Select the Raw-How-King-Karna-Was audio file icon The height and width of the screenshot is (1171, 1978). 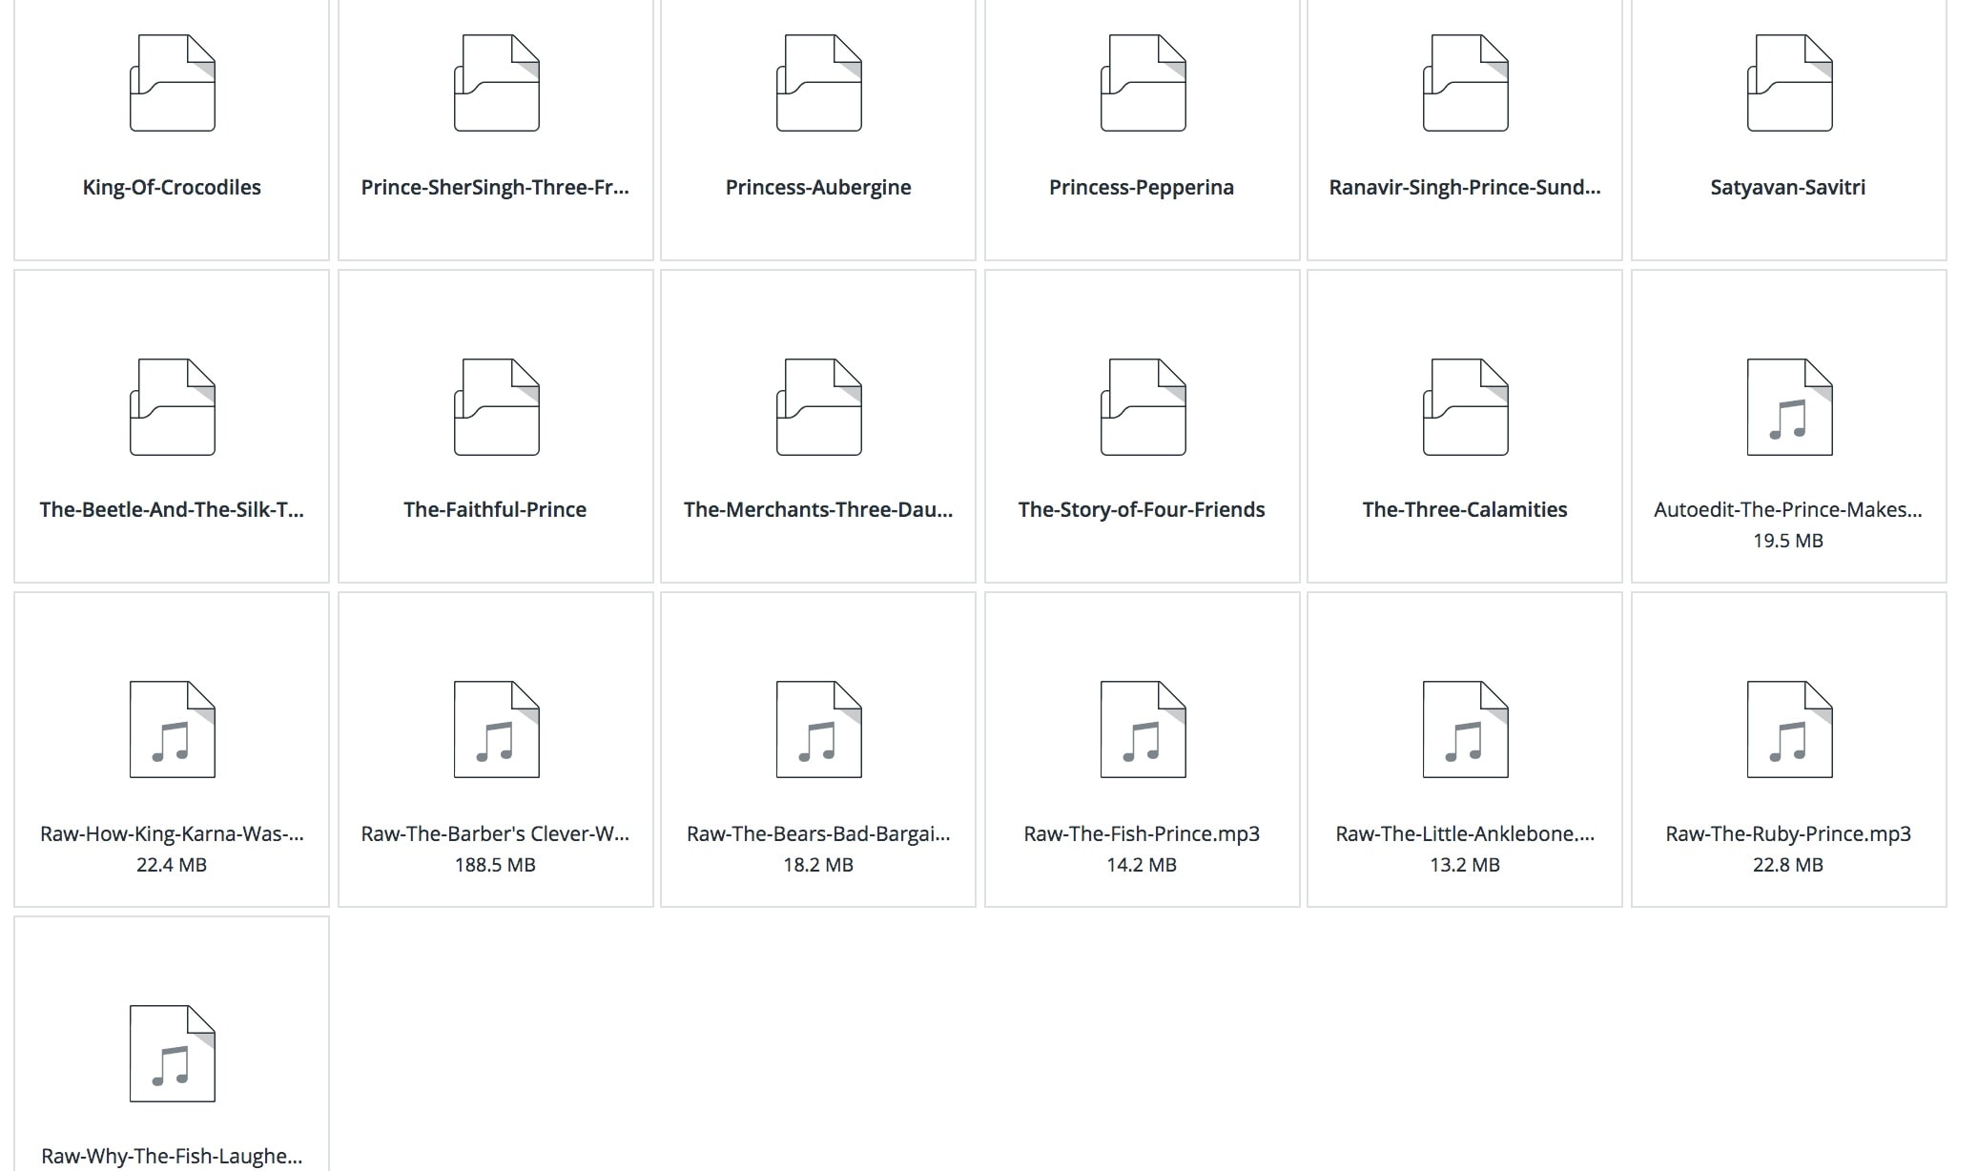point(173,729)
